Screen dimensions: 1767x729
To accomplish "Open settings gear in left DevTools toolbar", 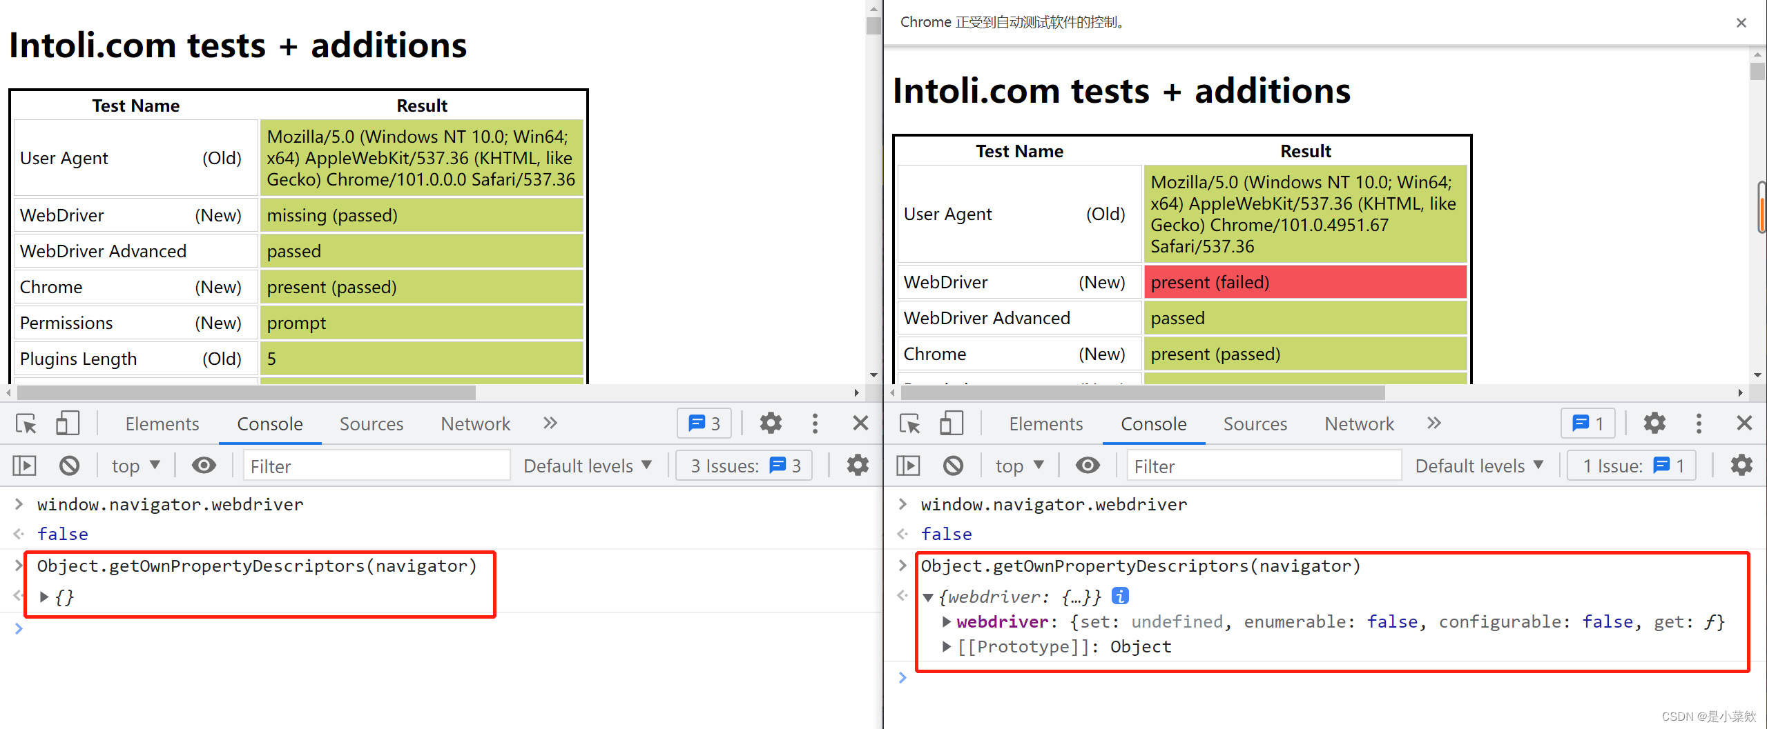I will pos(771,423).
